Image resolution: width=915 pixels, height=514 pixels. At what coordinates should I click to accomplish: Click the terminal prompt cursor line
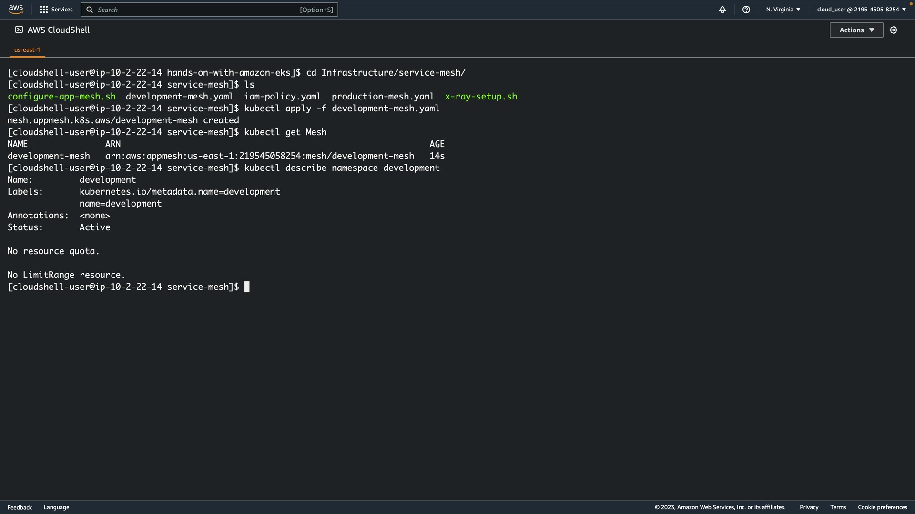click(x=247, y=287)
